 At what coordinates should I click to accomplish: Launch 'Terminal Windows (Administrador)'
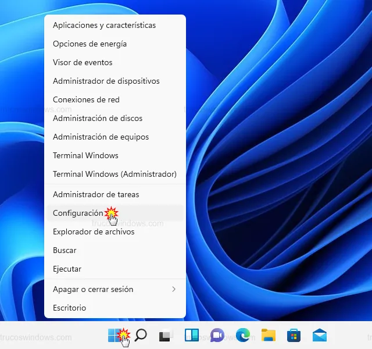tap(115, 173)
